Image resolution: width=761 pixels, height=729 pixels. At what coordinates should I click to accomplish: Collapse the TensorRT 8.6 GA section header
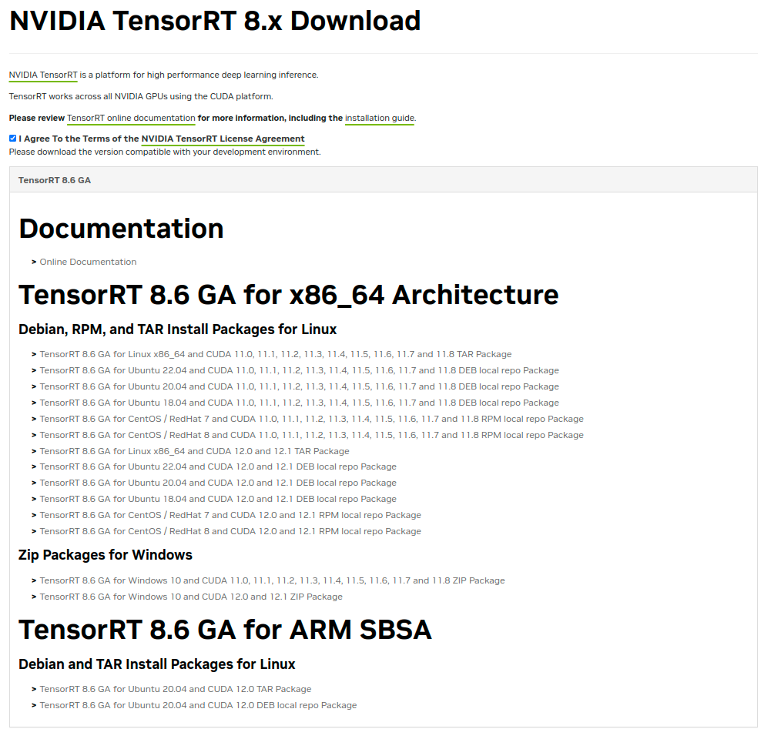[383, 180]
